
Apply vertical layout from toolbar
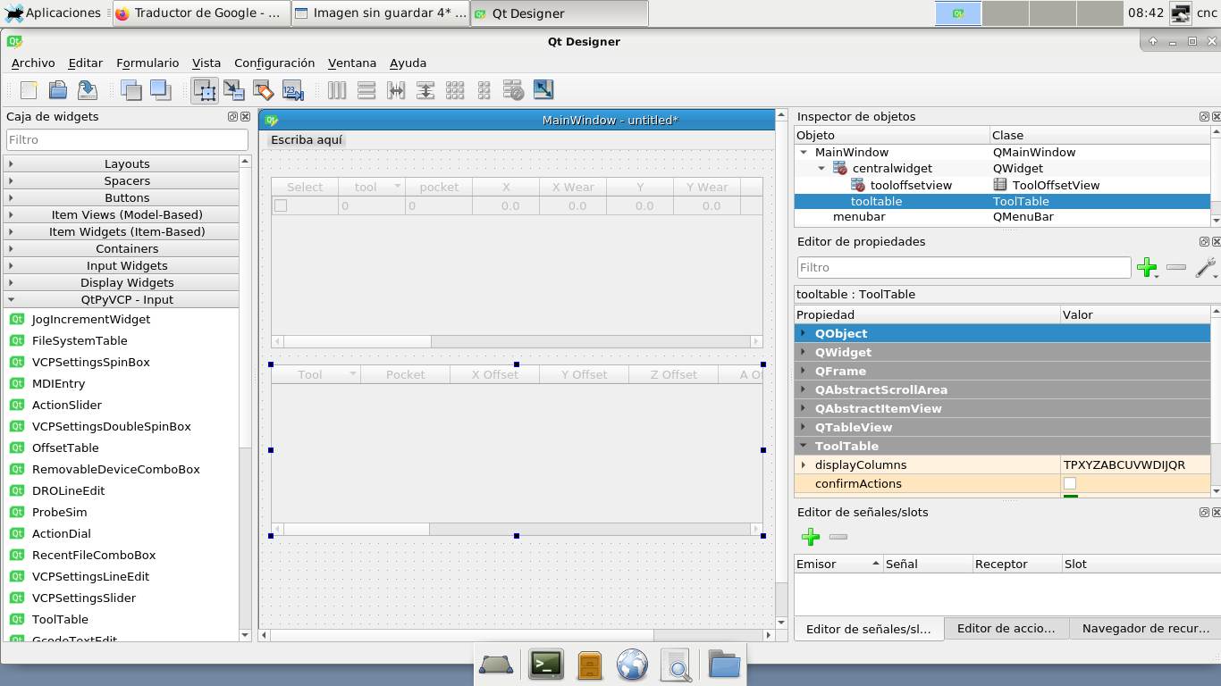click(x=366, y=89)
